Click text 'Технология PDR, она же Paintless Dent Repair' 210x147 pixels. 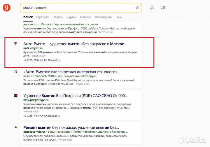click(x=52, y=80)
